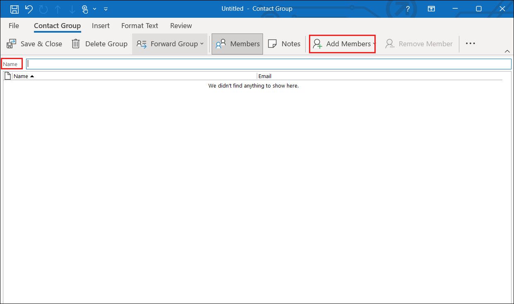Click Delete Group button

pos(99,44)
